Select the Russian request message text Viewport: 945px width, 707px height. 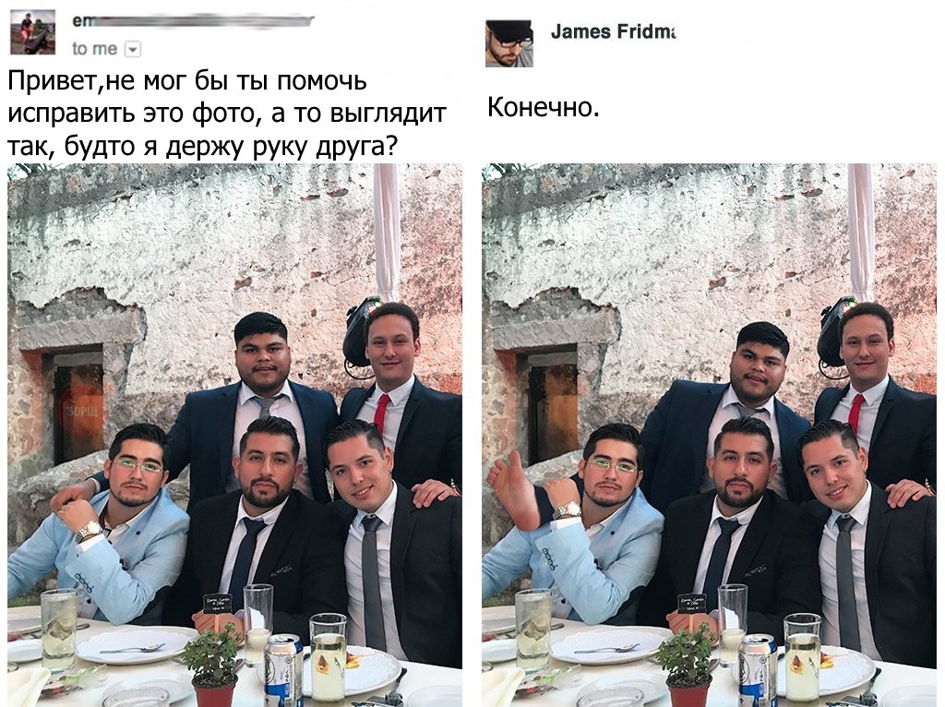coord(227,113)
